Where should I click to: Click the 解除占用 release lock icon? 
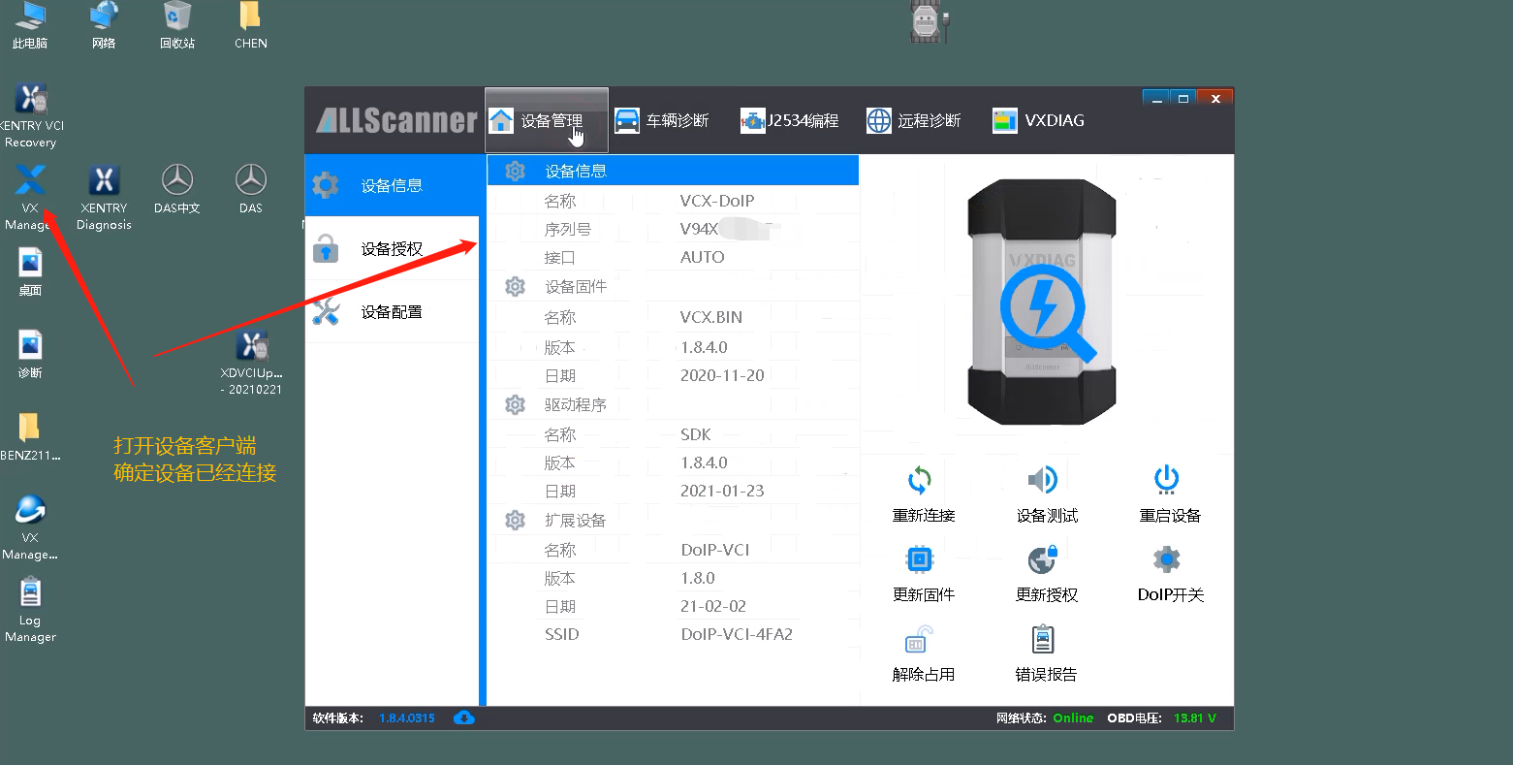coord(919,640)
